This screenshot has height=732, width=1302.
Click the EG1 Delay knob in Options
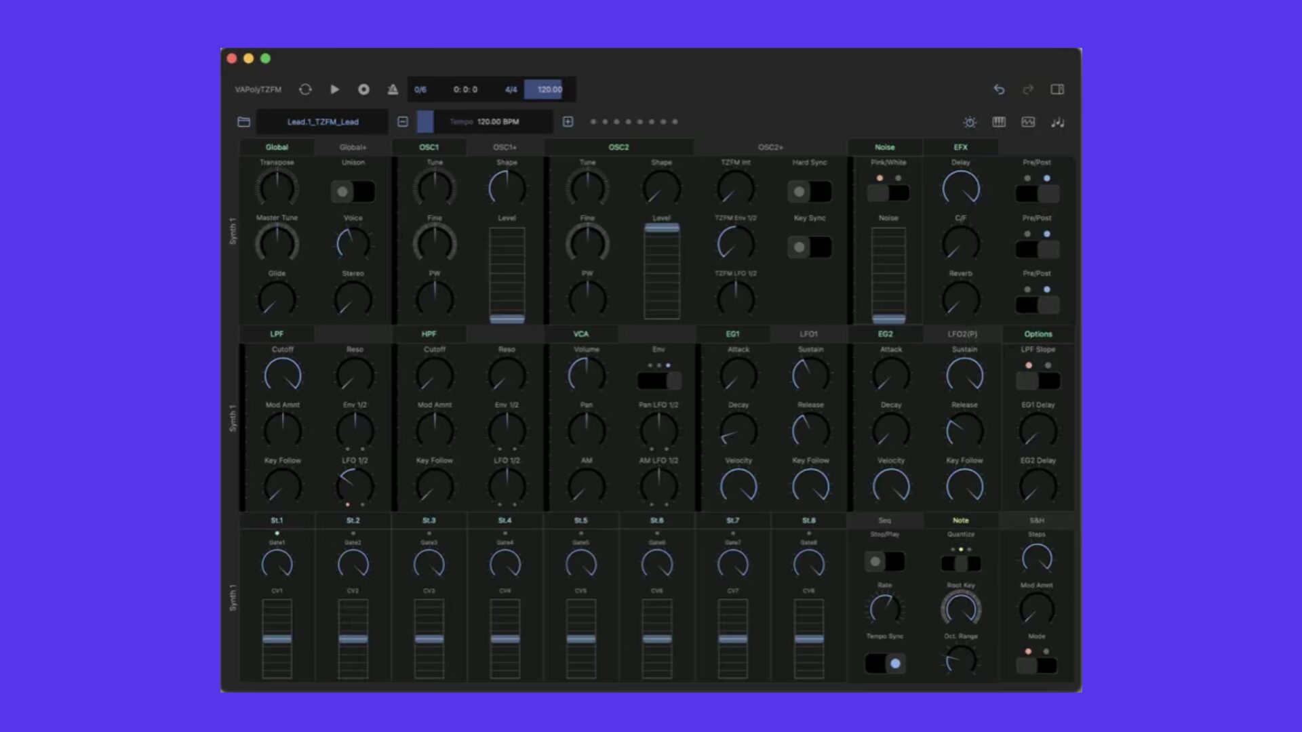click(x=1038, y=430)
